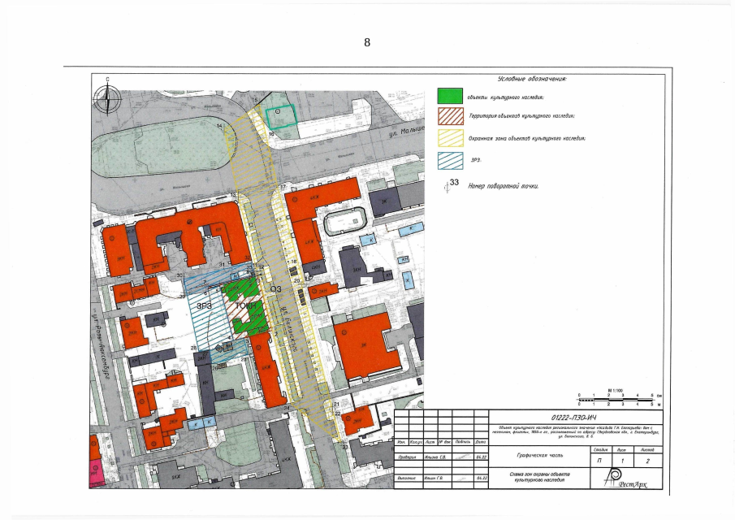
Task: Click the 'Стадия' cell with letter П
Action: [599, 459]
